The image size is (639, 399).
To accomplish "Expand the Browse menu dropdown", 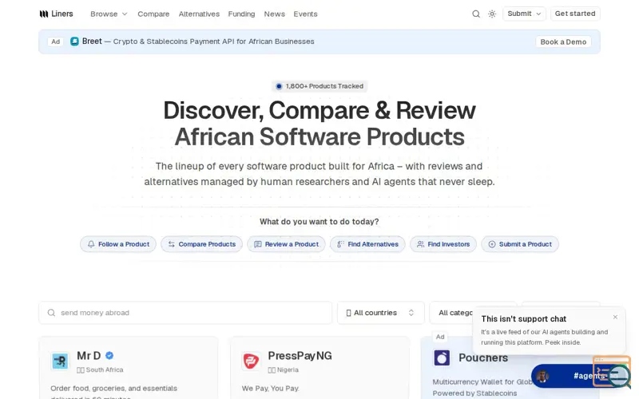I will coord(109,14).
